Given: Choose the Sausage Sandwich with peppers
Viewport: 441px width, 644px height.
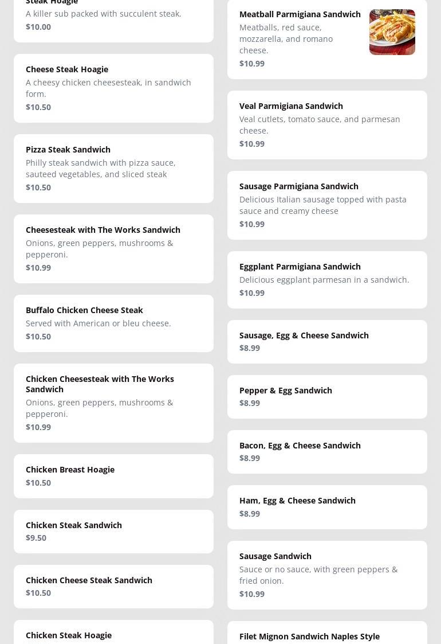Looking at the screenshot, I should coord(327,575).
